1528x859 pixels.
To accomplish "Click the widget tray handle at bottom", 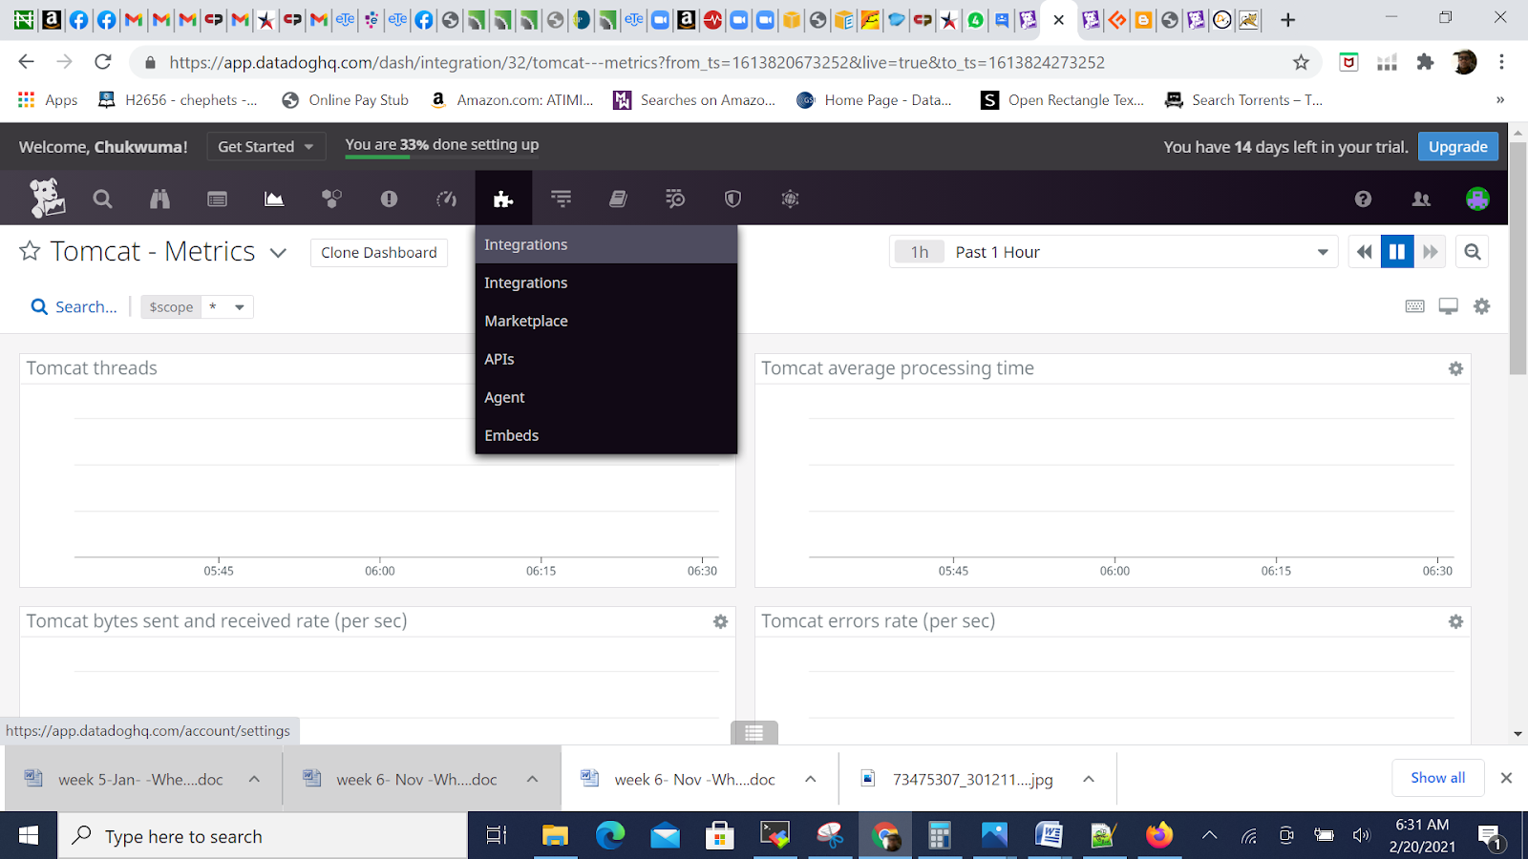I will [754, 733].
